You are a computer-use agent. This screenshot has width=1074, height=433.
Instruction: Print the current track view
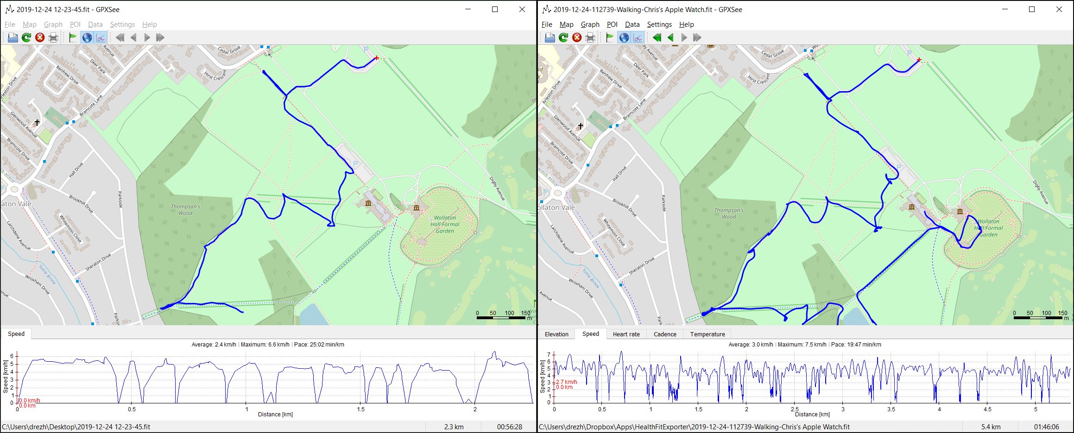coord(53,37)
